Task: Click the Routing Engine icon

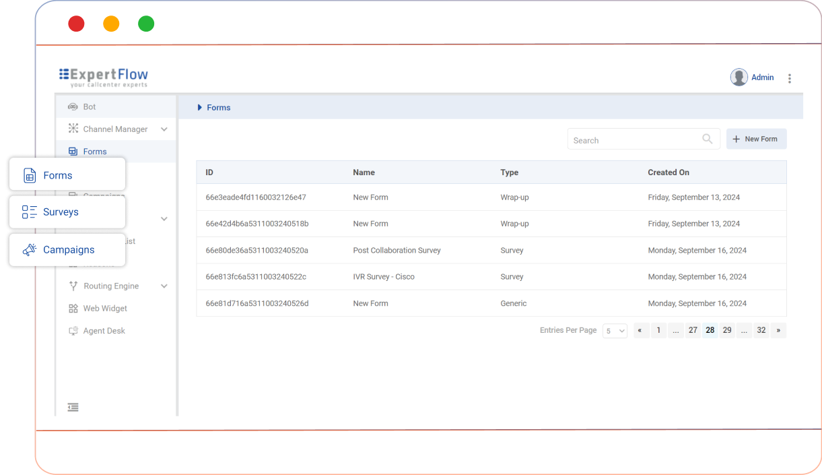Action: point(73,286)
